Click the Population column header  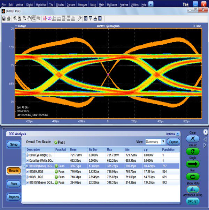[x=170, y=150]
